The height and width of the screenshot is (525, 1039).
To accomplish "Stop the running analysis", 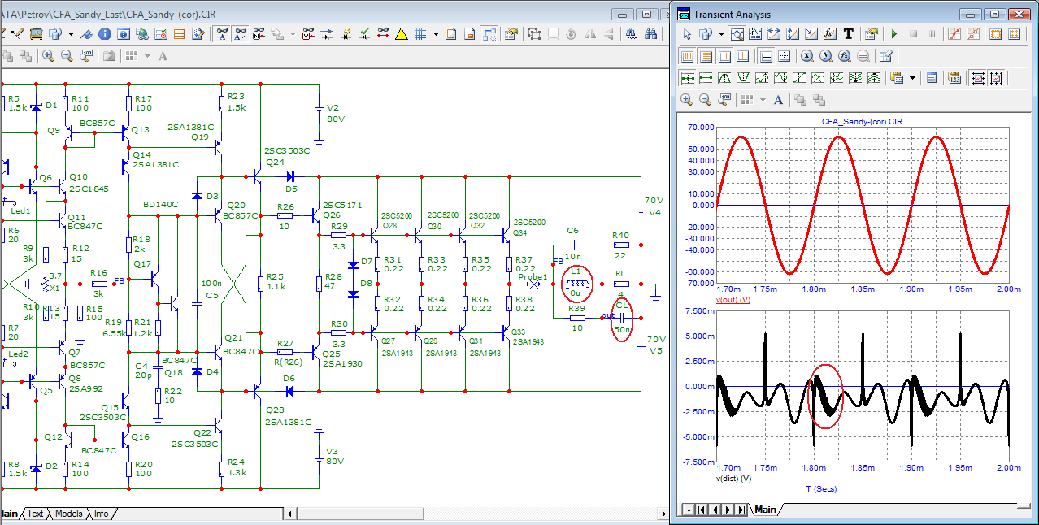I will [x=913, y=34].
